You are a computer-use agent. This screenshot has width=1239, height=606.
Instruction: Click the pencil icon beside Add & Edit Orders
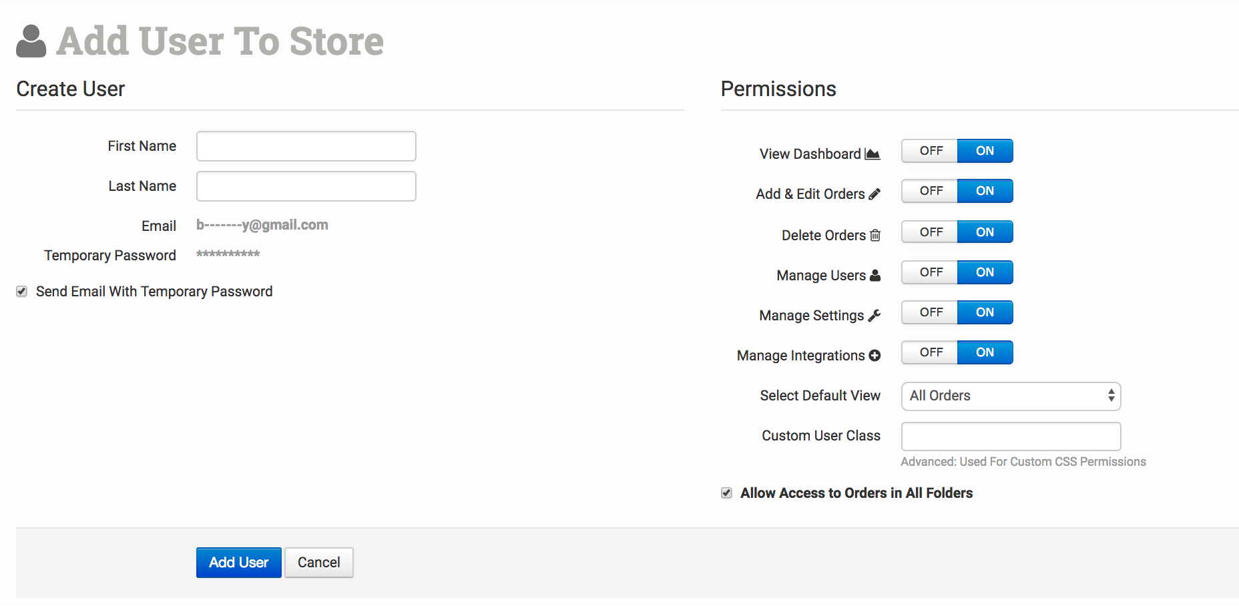tap(875, 193)
